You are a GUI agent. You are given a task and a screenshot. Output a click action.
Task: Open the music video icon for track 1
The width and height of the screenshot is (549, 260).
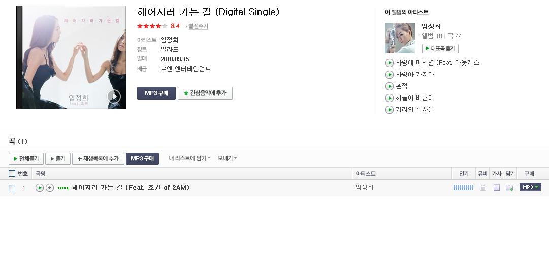(x=483, y=188)
